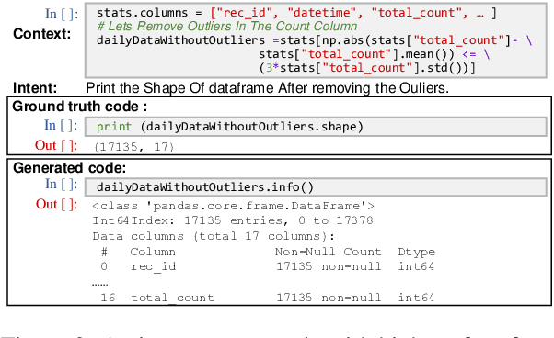Click the 'stats.columns =' line in context cell
The height and width of the screenshot is (338, 554).
click(x=296, y=13)
